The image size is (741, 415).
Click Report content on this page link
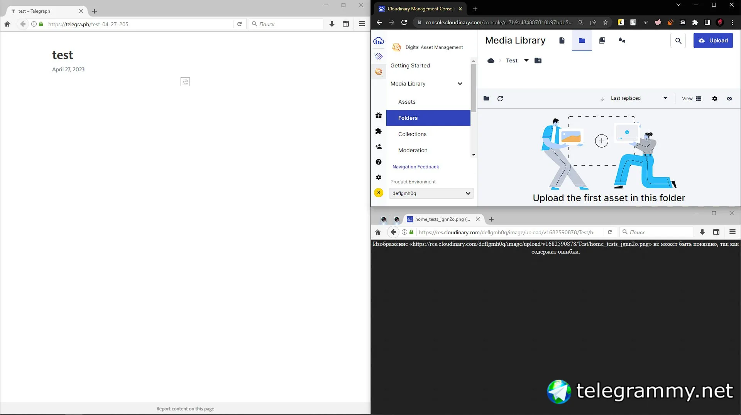[x=185, y=409]
